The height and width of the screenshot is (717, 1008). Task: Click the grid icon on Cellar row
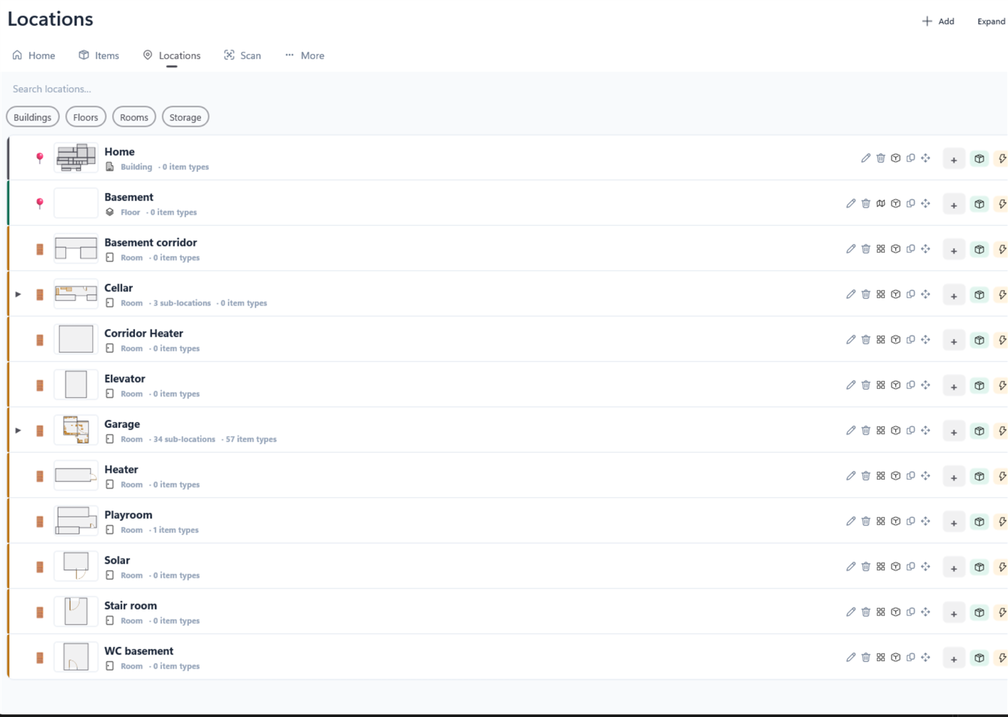[x=880, y=294]
